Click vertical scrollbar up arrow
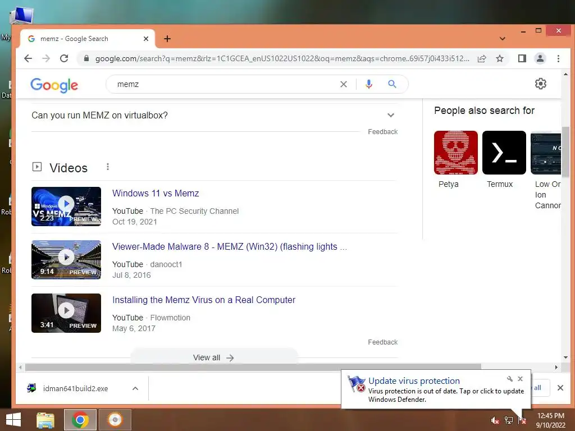Viewport: 575px width, 431px height. point(565,75)
